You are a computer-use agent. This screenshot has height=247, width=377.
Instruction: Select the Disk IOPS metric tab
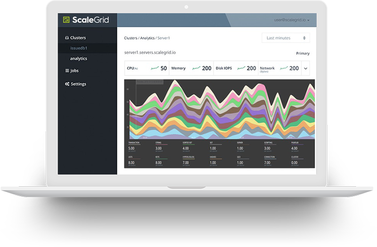click(236, 68)
